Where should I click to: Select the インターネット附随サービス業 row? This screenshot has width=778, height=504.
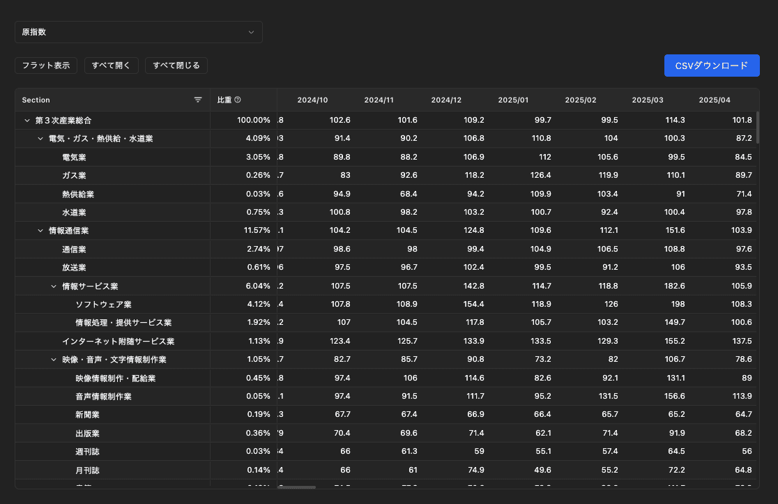click(x=118, y=342)
